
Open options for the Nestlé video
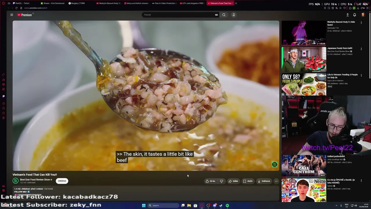click(x=361, y=181)
